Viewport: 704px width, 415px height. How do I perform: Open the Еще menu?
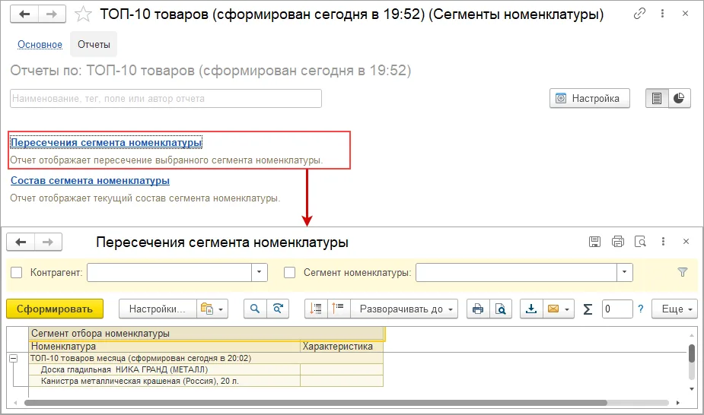[675, 309]
